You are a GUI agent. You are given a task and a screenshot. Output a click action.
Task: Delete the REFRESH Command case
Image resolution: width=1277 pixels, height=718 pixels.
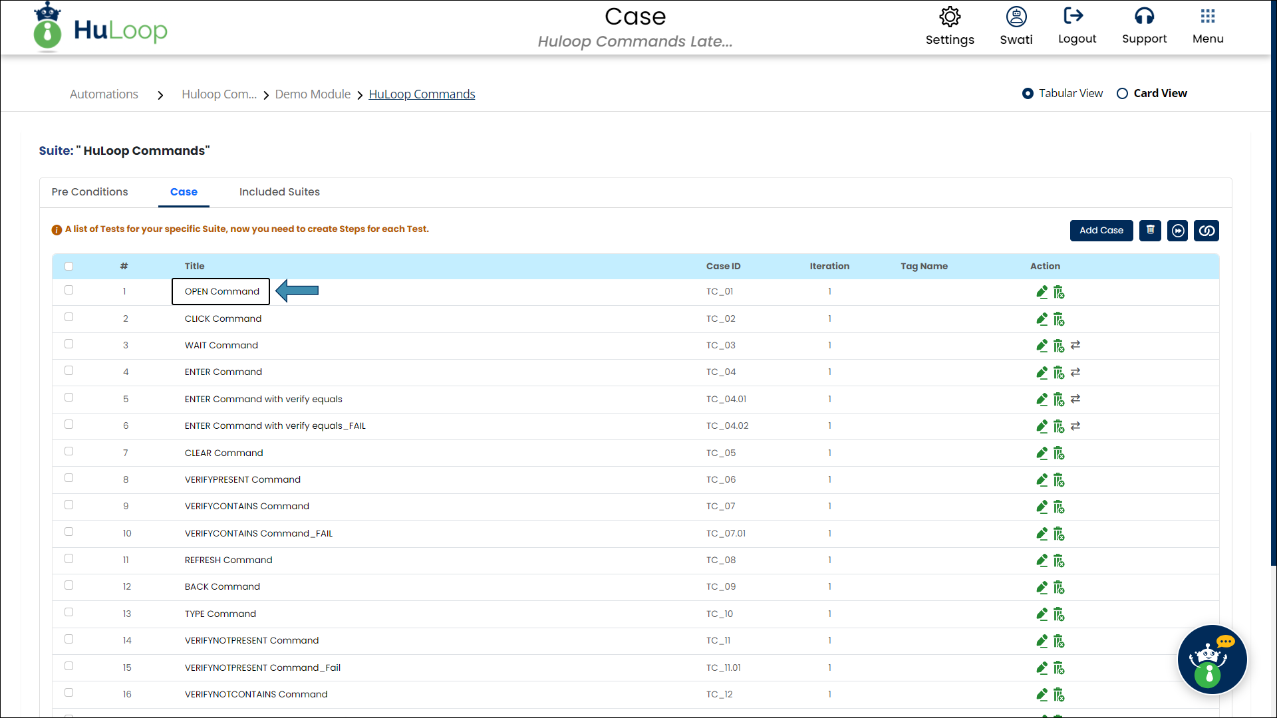pyautogui.click(x=1059, y=560)
